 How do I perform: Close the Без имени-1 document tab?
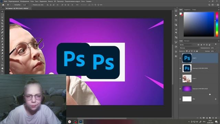[30, 8]
